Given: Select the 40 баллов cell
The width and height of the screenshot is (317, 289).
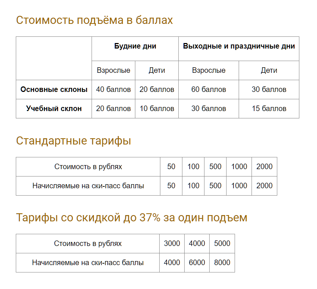Looking at the screenshot, I should click(113, 89).
